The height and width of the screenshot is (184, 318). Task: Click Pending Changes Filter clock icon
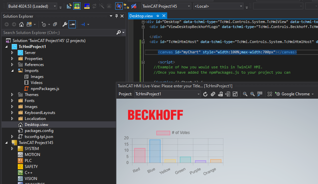click(x=43, y=24)
